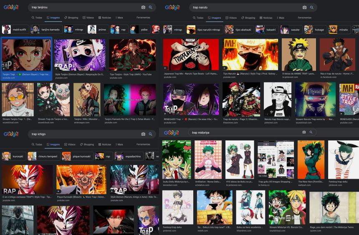The width and height of the screenshot is (359, 235).
Task: Open the 'RENEGADO Trap' Naruto thumbnail
Action: 191,100
